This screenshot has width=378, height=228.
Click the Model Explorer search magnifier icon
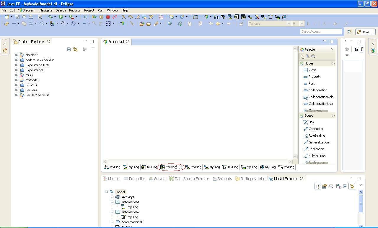pyautogui.click(x=331, y=186)
